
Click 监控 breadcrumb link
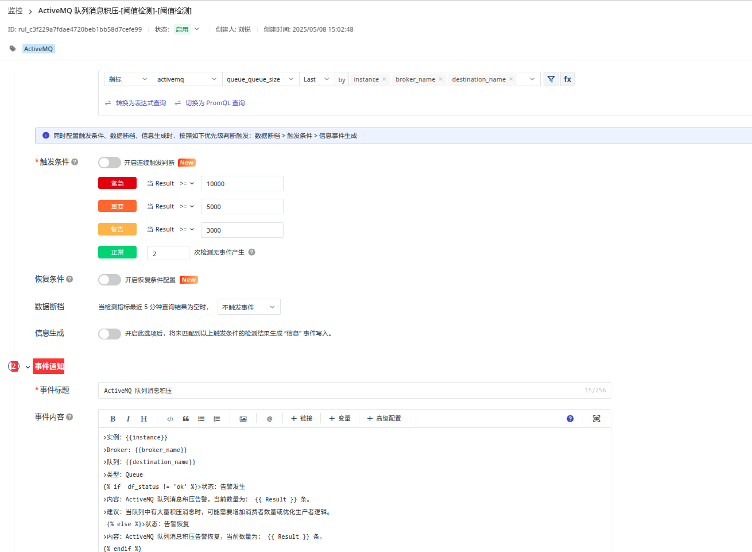(15, 11)
